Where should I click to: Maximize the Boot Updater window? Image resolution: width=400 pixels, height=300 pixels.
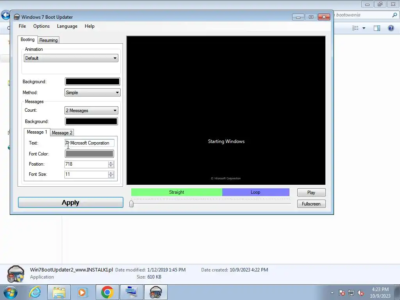tap(311, 17)
